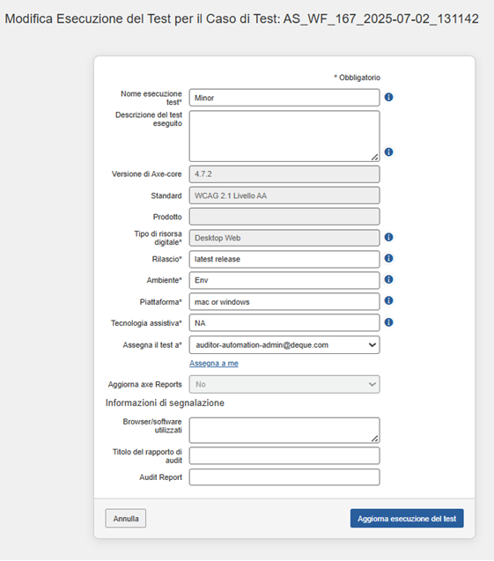
Task: Click the 'Versione di Axe-core' label
Action: [147, 173]
